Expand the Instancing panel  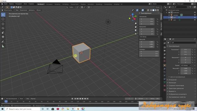(176, 86)
